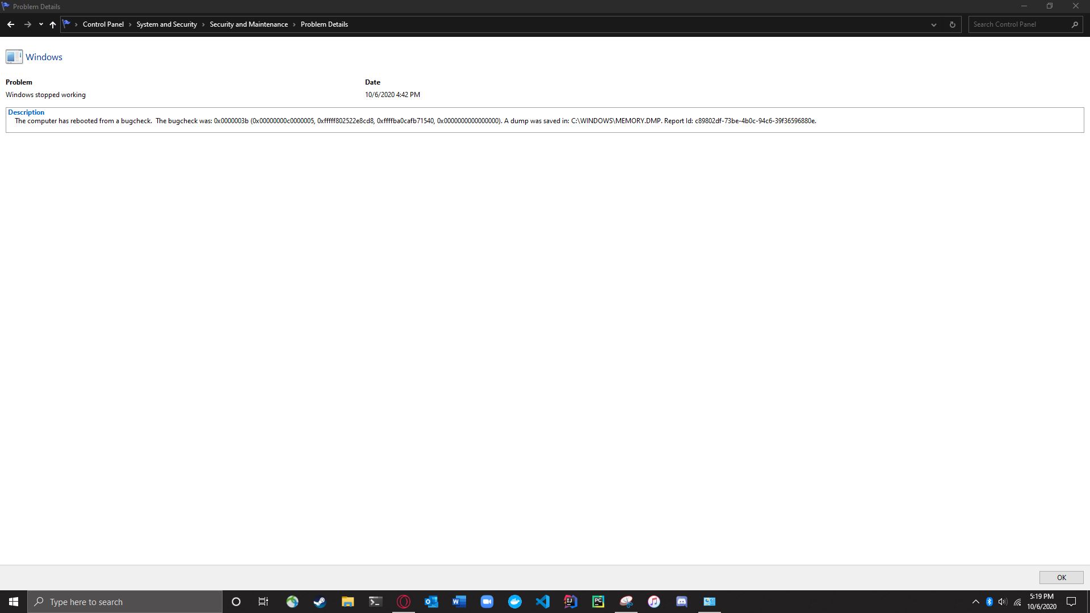The image size is (1090, 613).
Task: Click the Refresh button in address bar
Action: (952, 24)
